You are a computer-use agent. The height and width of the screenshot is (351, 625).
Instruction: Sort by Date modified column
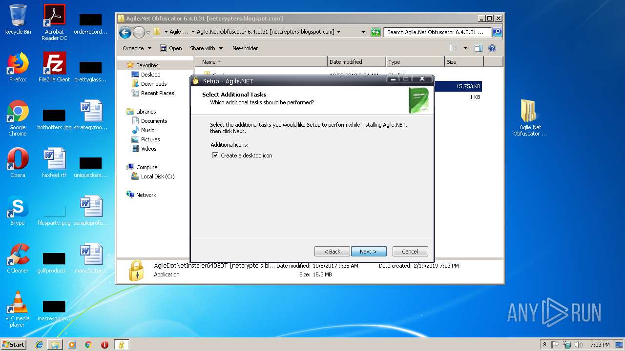click(356, 62)
